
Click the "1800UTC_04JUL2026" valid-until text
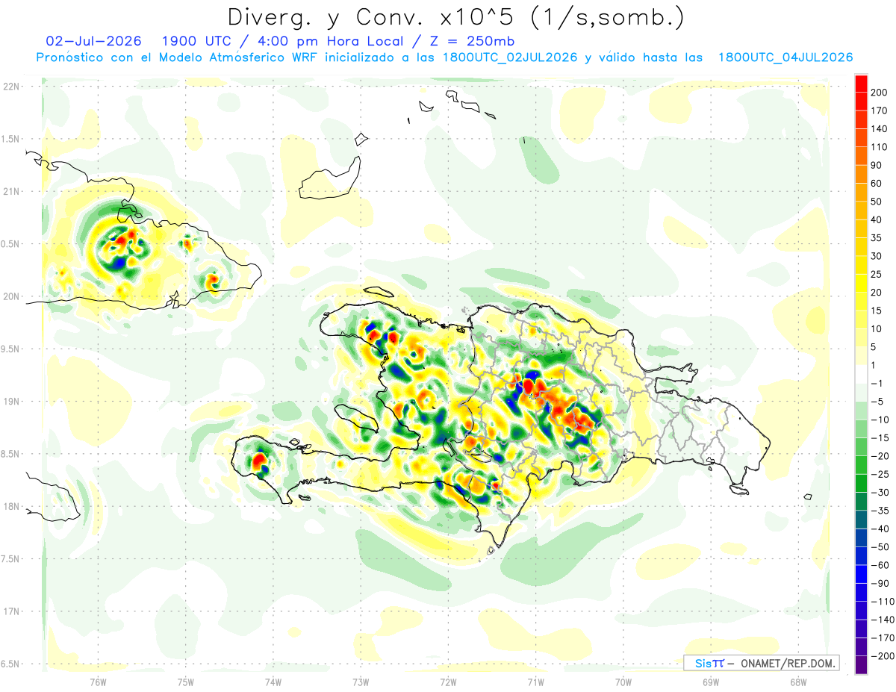tap(785, 57)
